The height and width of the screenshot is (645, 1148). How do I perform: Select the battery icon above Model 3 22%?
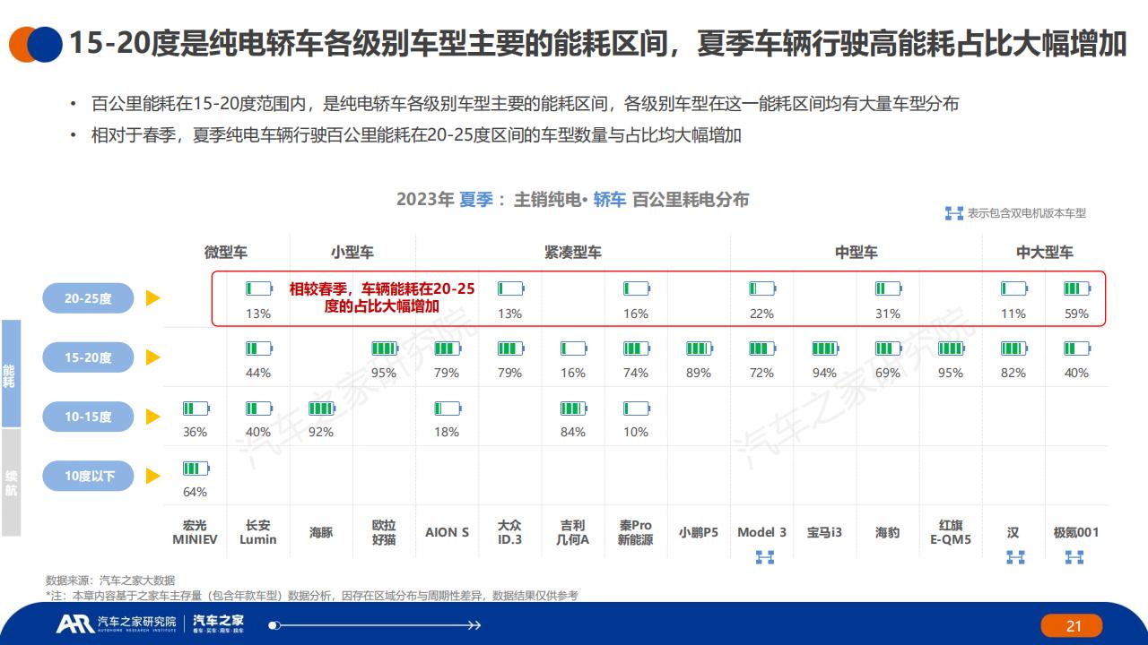pyautogui.click(x=762, y=288)
